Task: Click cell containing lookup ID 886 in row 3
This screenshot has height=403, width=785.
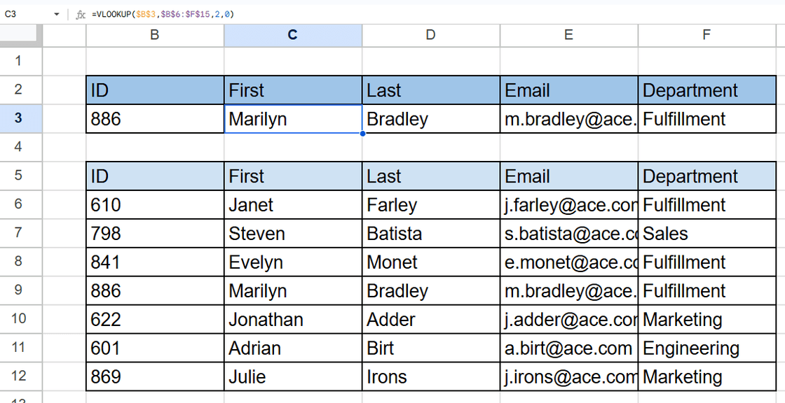Action: tap(155, 119)
